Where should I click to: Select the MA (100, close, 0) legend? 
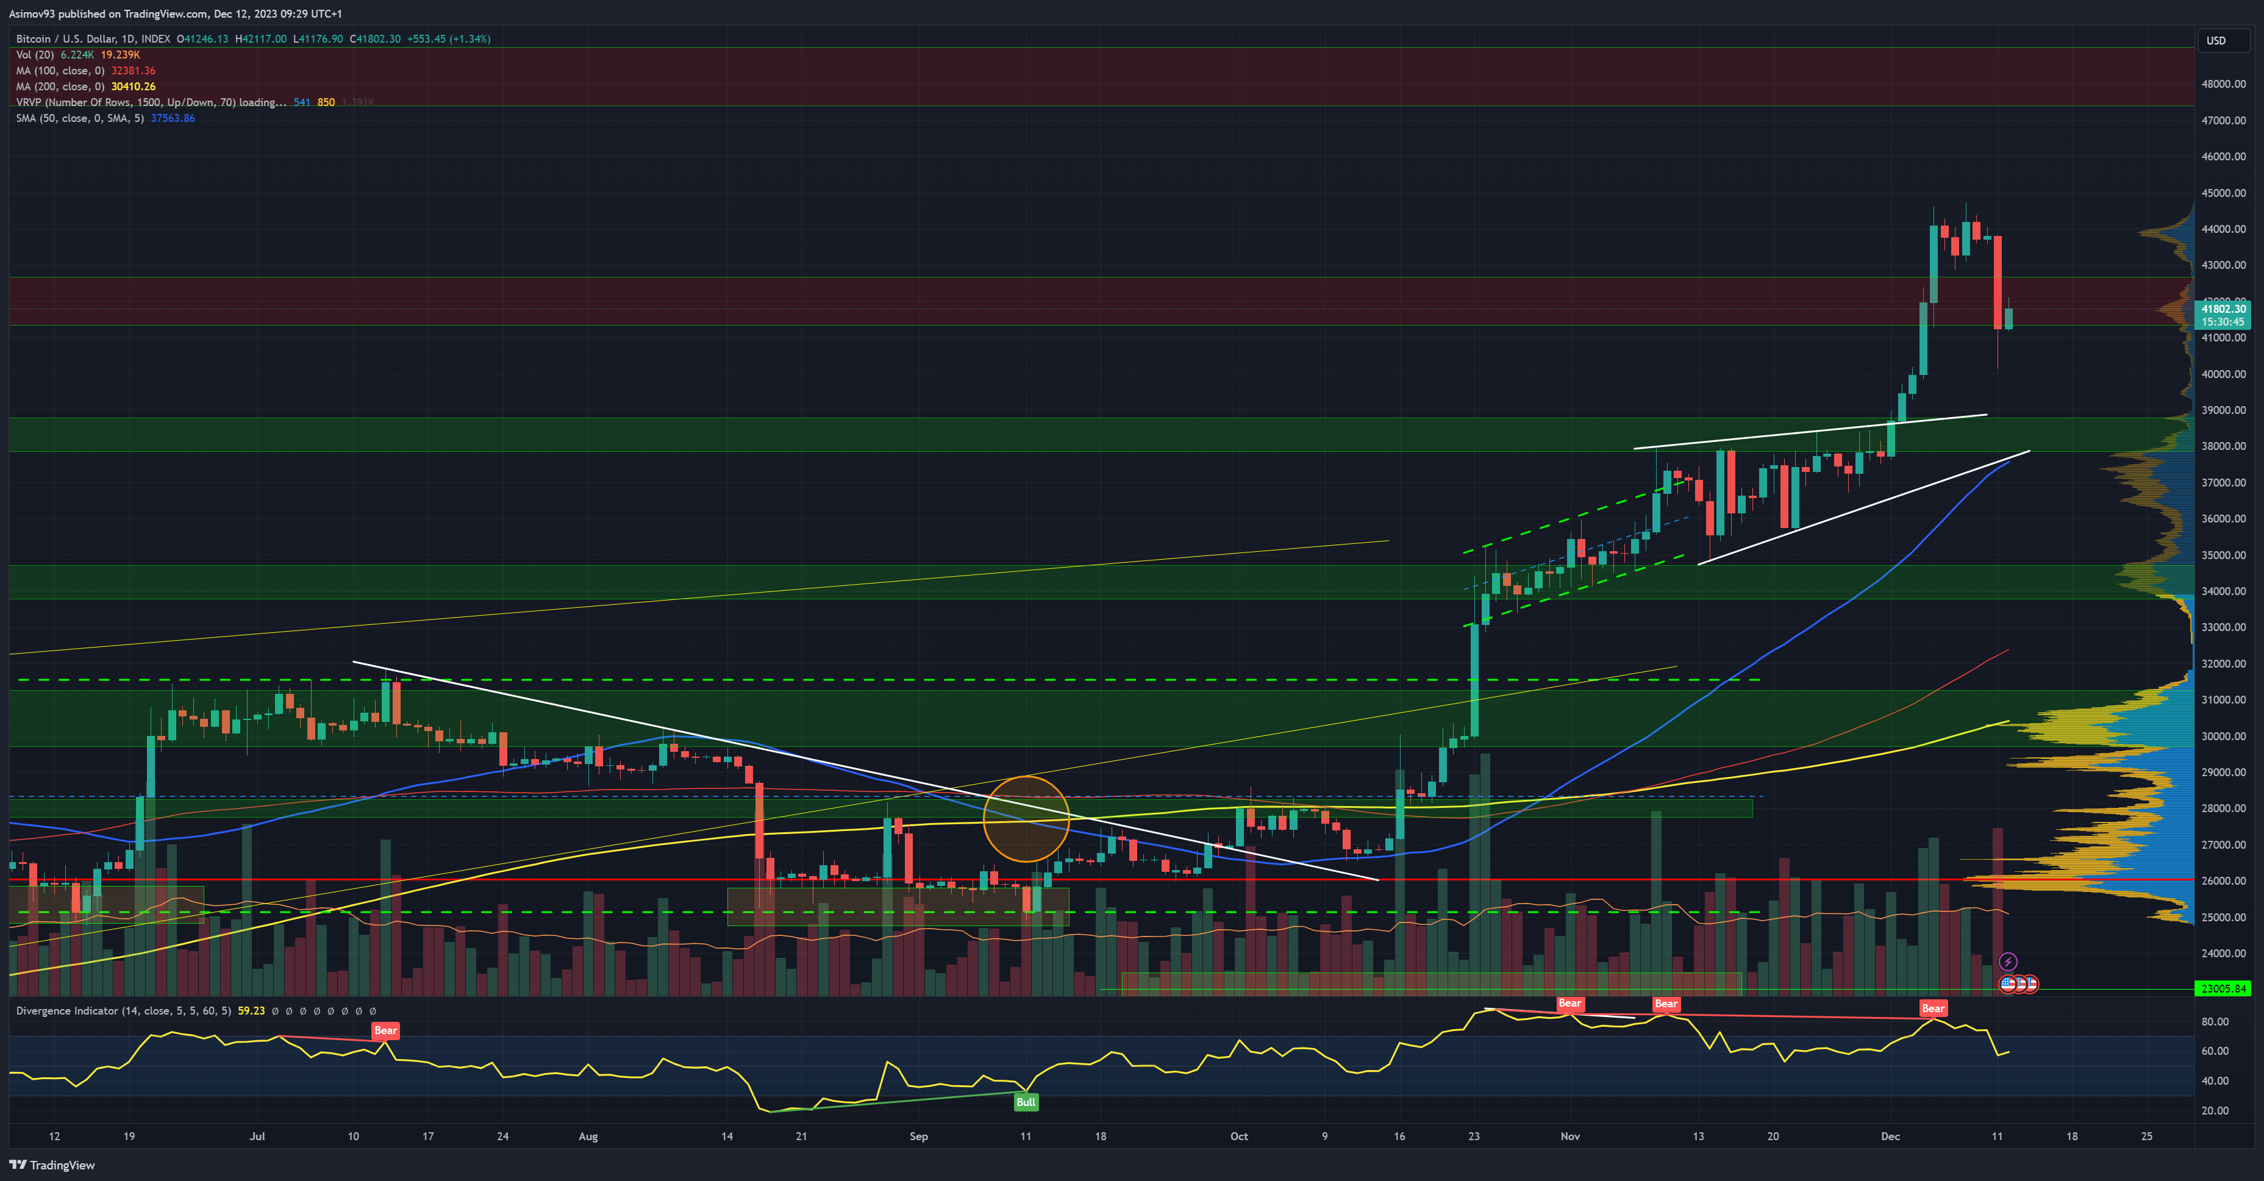[60, 70]
